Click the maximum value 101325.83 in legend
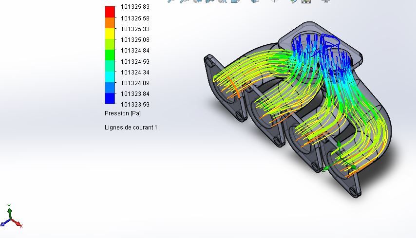 point(135,7)
